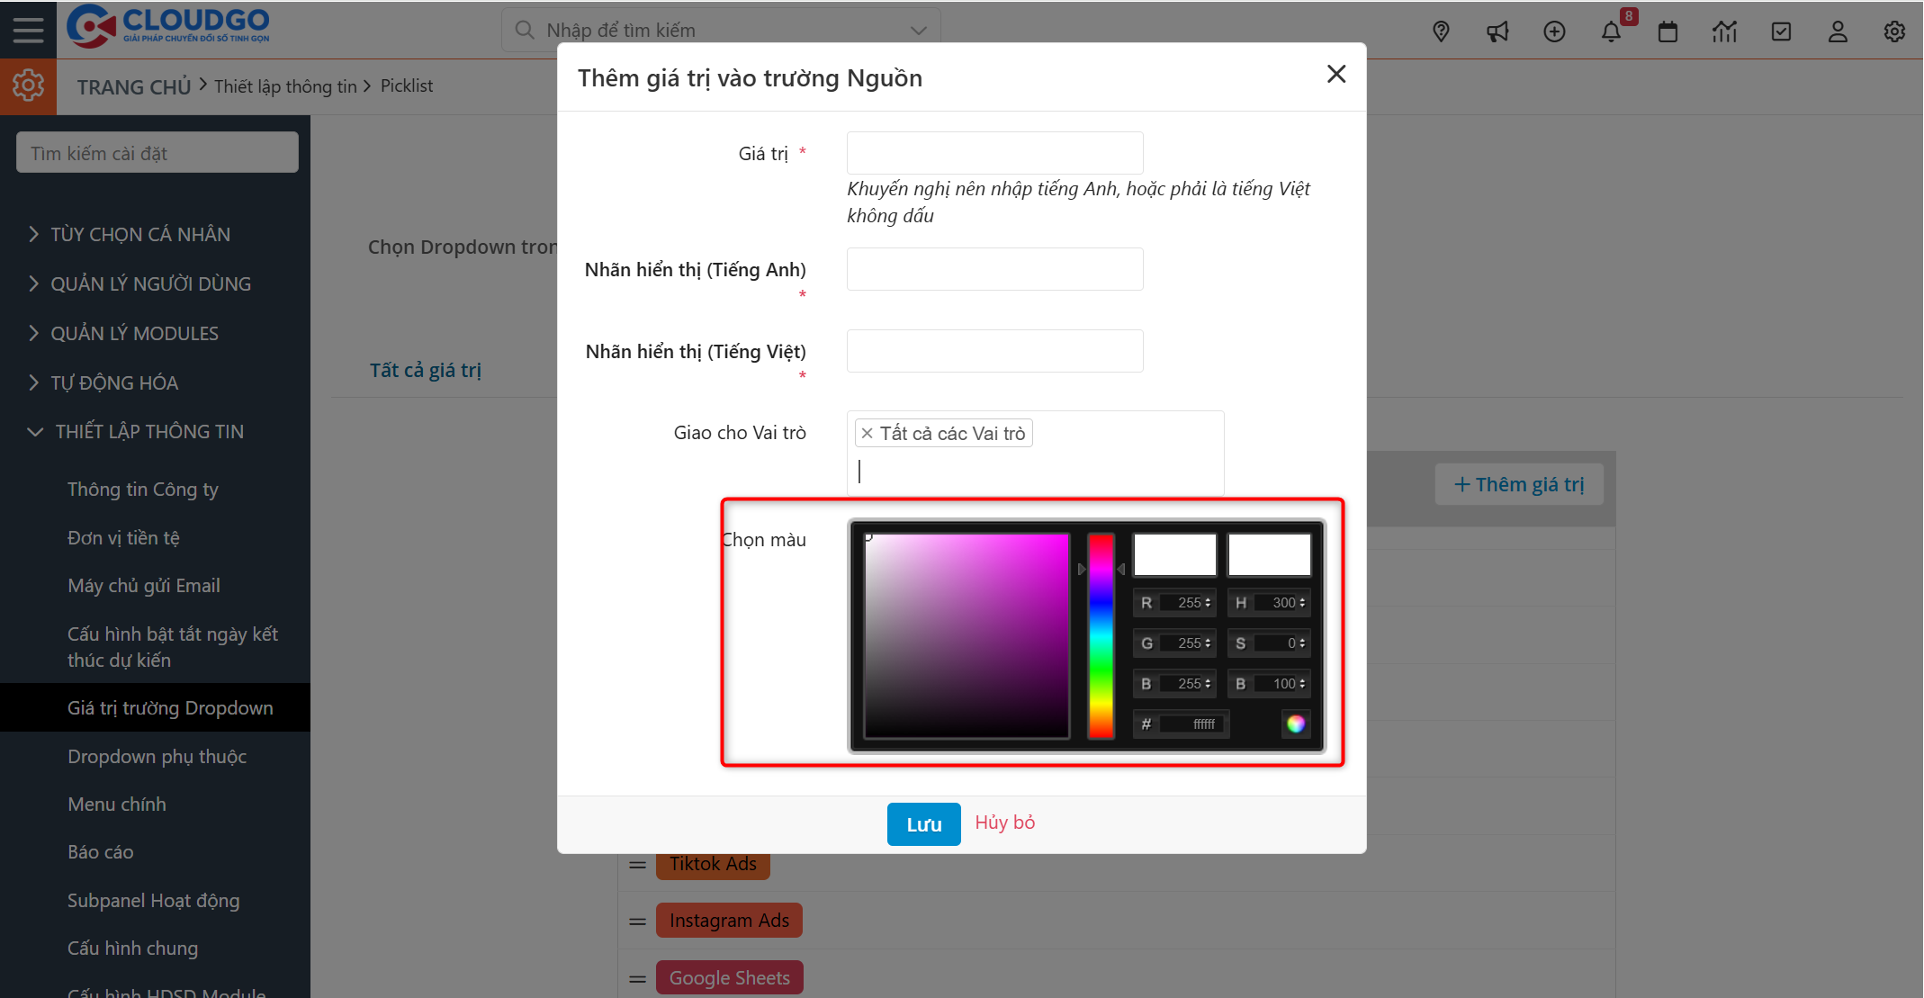The width and height of the screenshot is (1924, 998).
Task: Click the quick create plus icon
Action: 1554,31
